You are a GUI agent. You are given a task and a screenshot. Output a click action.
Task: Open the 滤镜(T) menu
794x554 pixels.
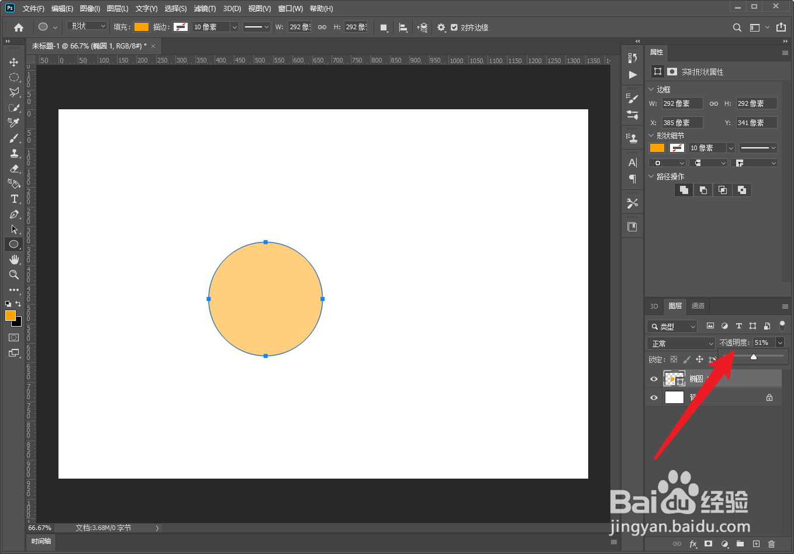[205, 9]
